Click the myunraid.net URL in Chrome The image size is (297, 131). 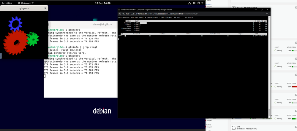pyautogui.click(x=160, y=14)
